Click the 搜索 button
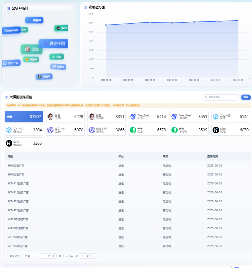This screenshot has width=252, height=268. 246,97
